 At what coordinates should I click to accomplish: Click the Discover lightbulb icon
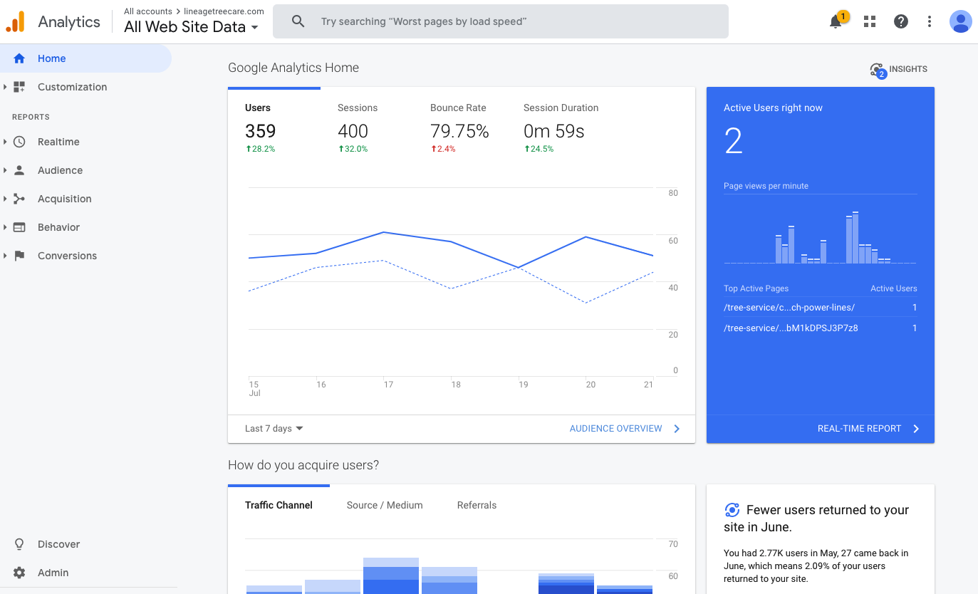(x=19, y=544)
